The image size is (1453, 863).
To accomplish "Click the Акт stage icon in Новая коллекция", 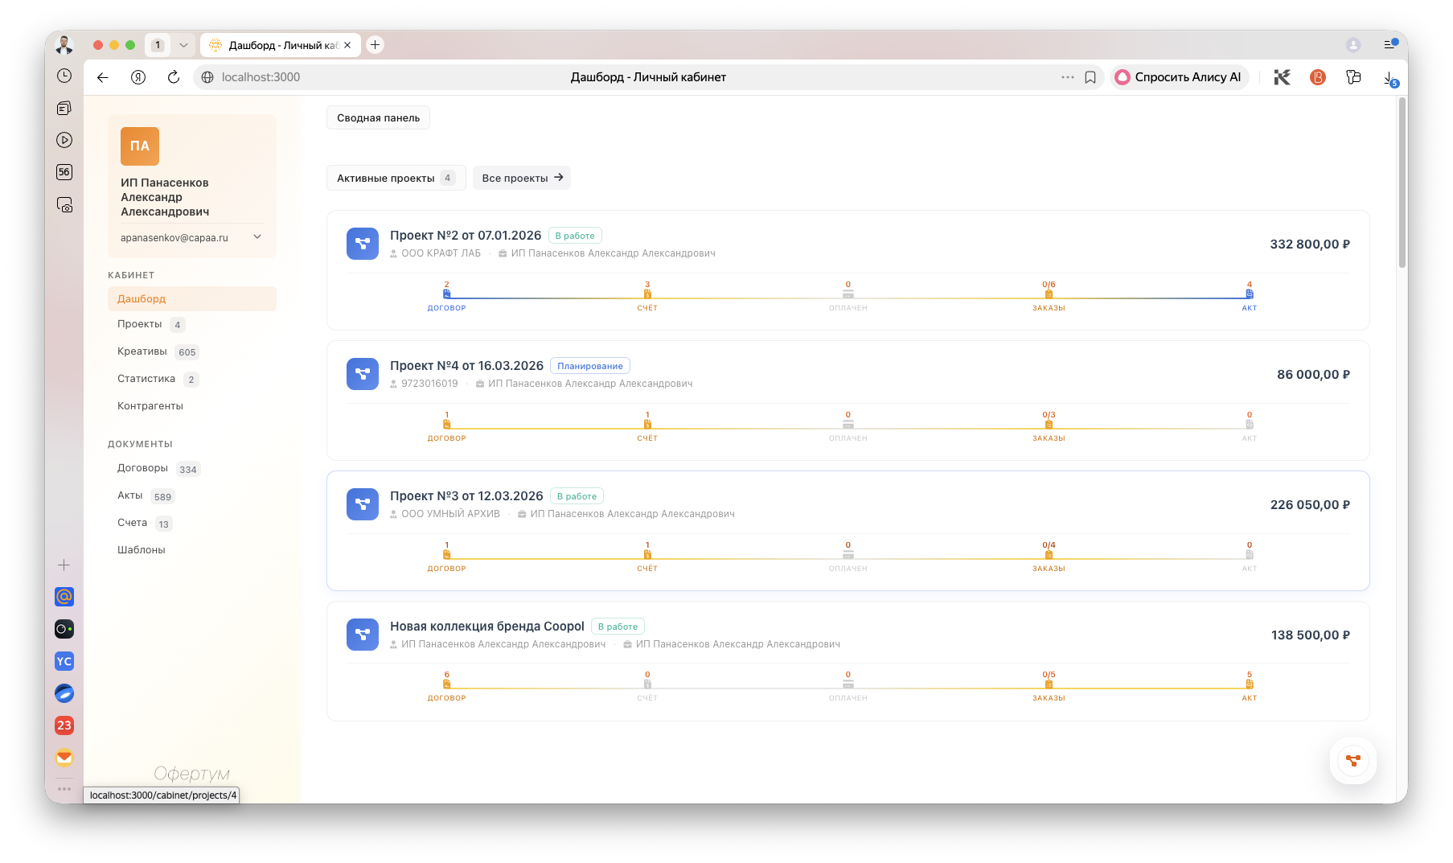I will click(x=1249, y=684).
